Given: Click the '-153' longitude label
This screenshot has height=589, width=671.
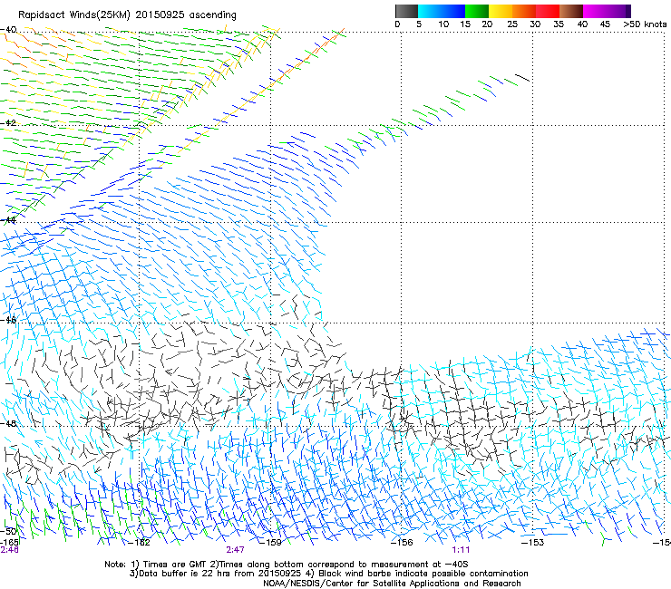Looking at the screenshot, I should coord(532,543).
